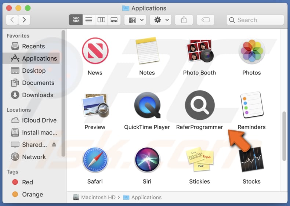Click the Siri label text
The image size is (290, 206).
[147, 181]
